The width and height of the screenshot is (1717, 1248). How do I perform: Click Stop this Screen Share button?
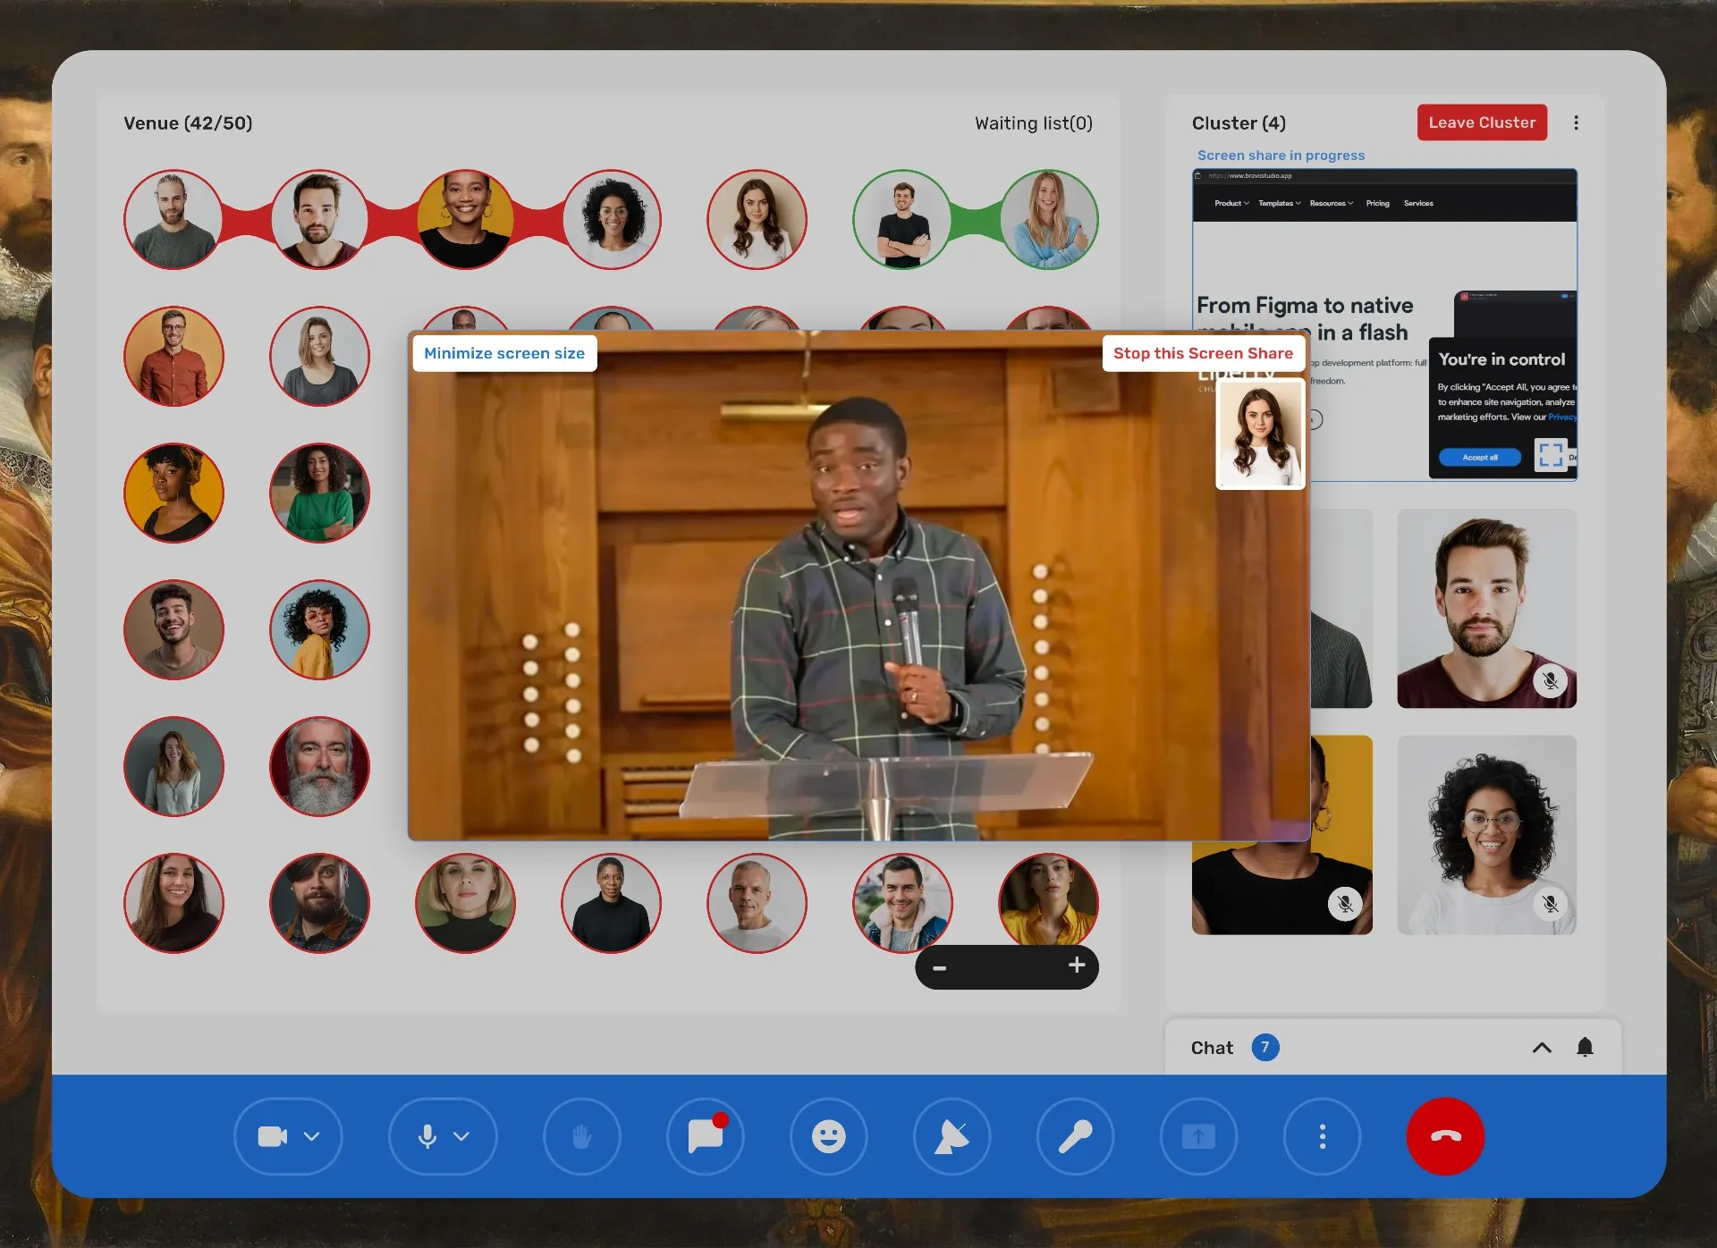point(1203,353)
